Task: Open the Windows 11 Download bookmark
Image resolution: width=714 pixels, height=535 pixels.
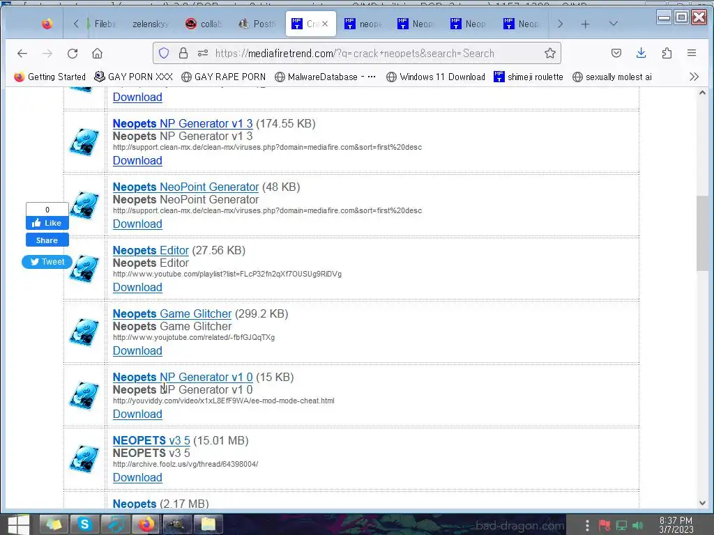Action: [436, 77]
